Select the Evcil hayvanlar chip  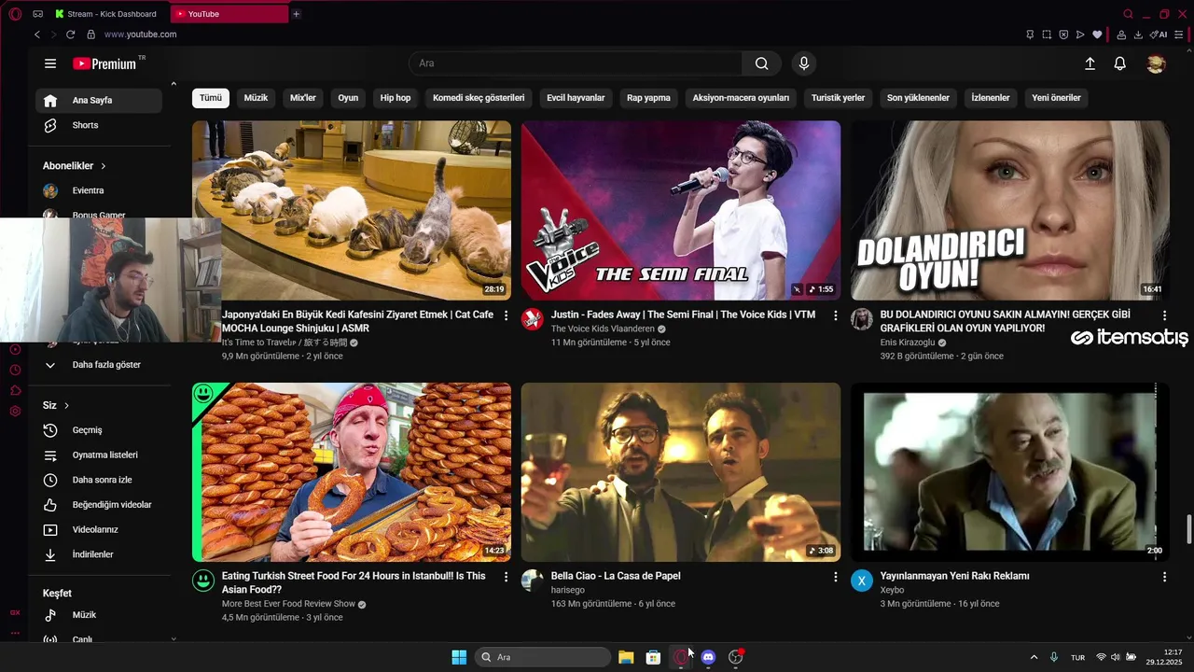click(x=576, y=98)
